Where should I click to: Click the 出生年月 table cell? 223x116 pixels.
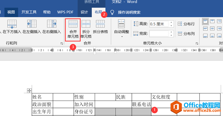coord(43,111)
